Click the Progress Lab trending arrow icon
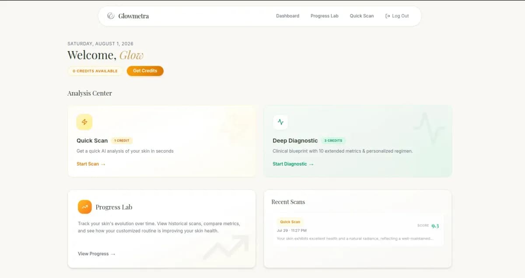This screenshot has width=525, height=278. pyautogui.click(x=85, y=207)
